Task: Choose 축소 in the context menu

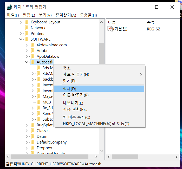Action: (x=99, y=68)
